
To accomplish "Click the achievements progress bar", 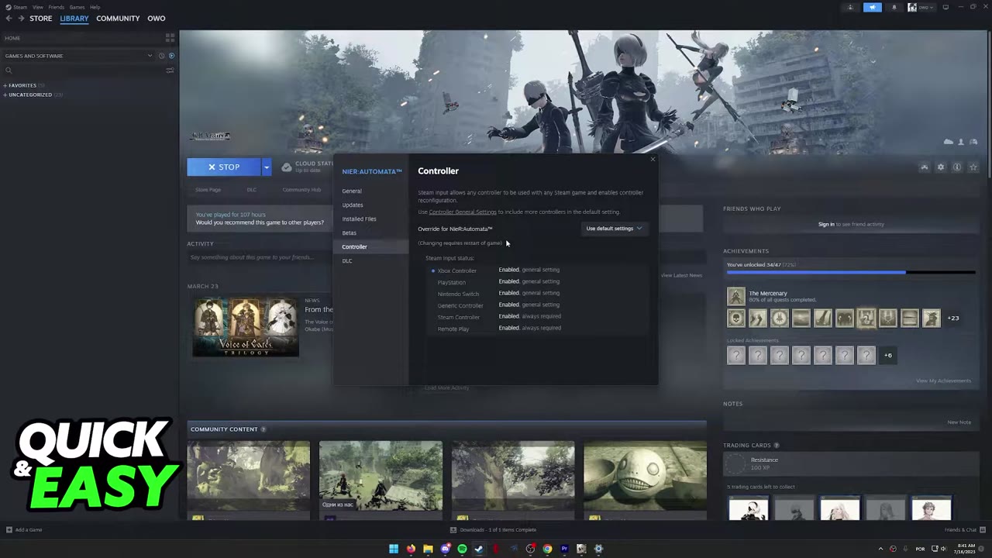I will [x=850, y=272].
